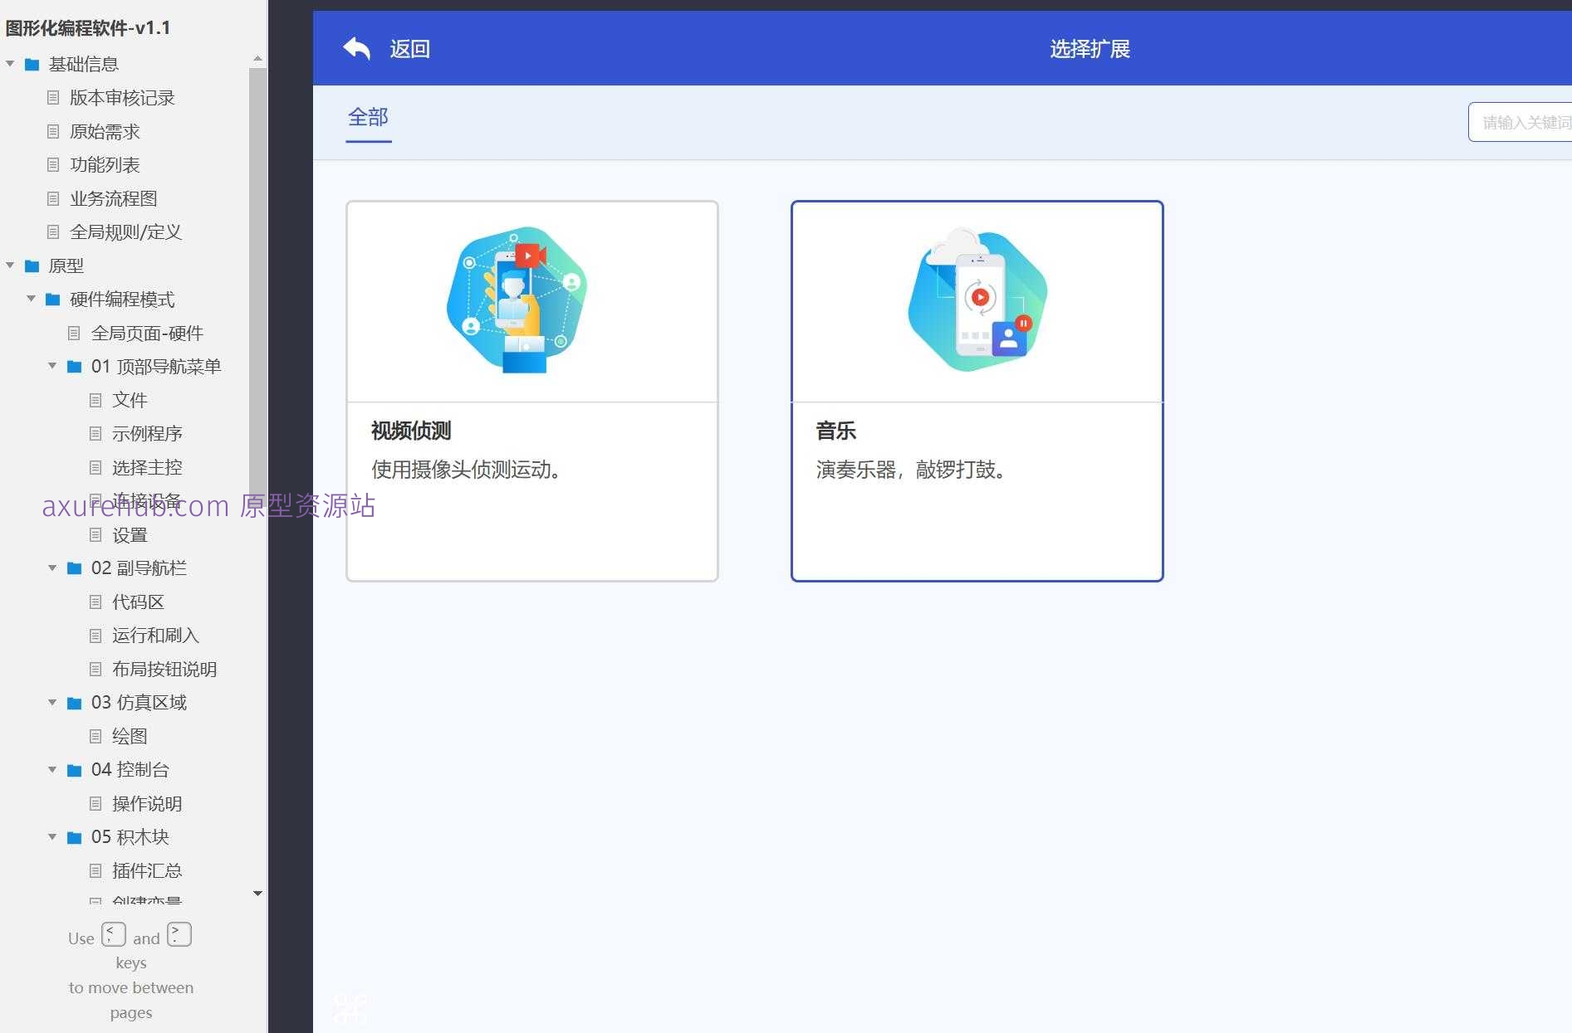
Task: Click the page icon beside 代码区
Action: [x=95, y=602]
